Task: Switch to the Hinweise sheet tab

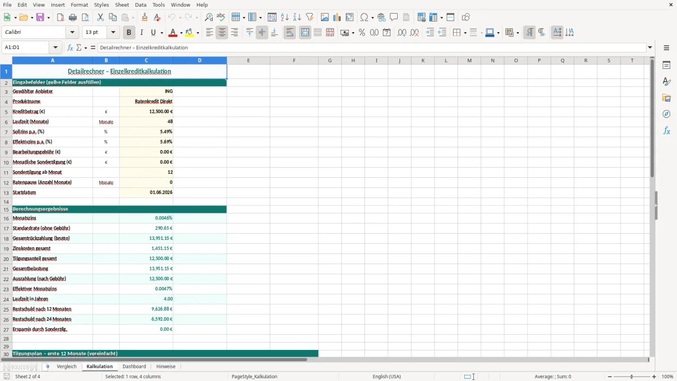Action: pyautogui.click(x=166, y=367)
